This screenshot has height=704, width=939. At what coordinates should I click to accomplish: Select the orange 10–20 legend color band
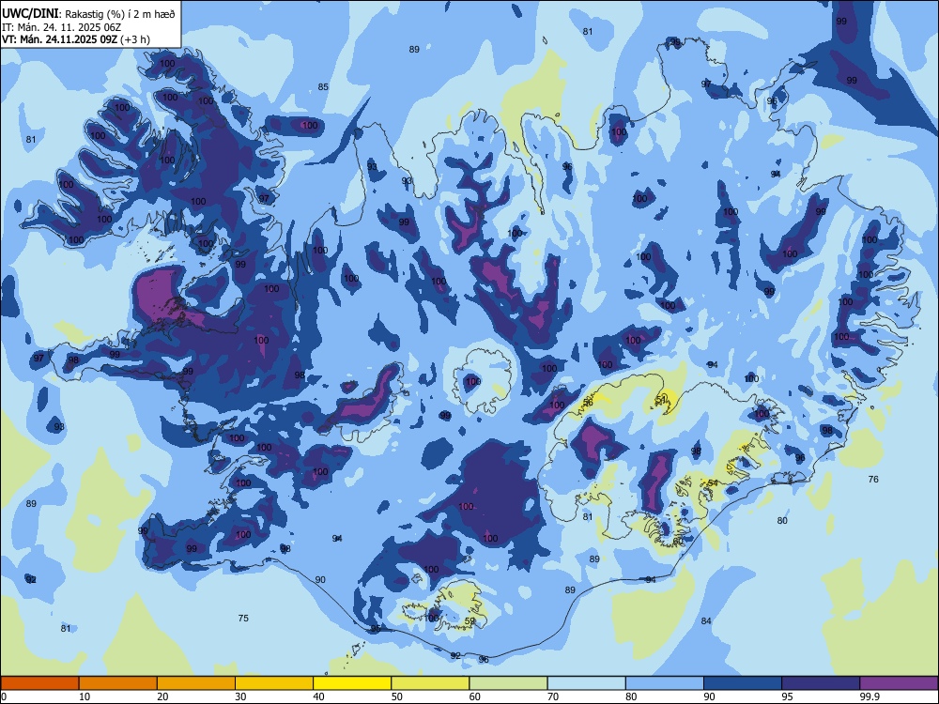(x=118, y=683)
